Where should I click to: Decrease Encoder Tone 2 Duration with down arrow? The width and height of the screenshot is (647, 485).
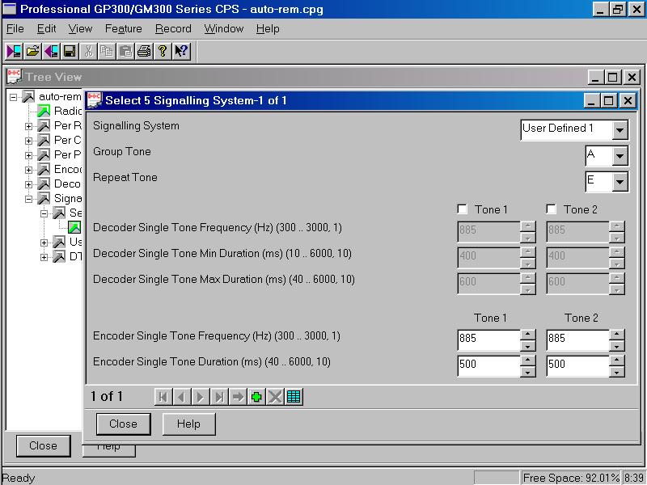(616, 372)
